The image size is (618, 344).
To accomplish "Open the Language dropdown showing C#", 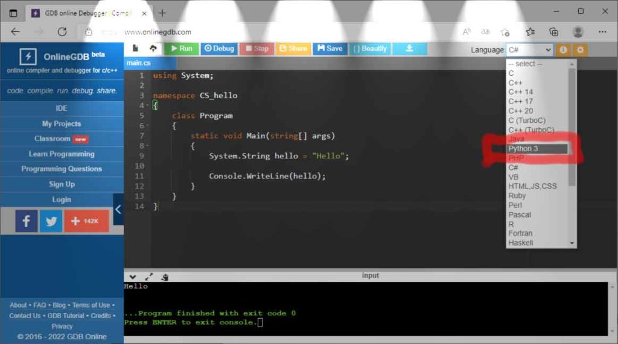I will [x=529, y=50].
